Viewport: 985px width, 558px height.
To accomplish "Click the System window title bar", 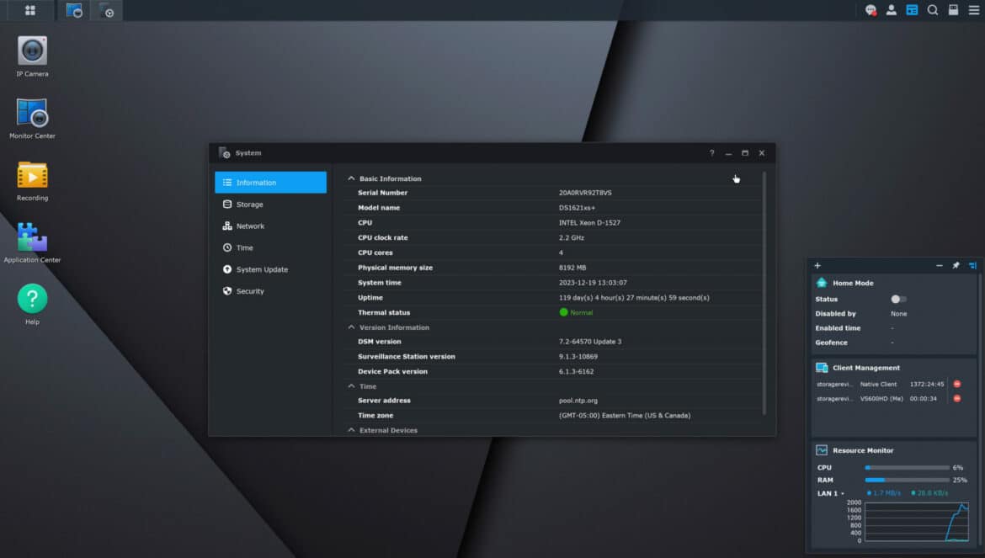I will pos(492,153).
